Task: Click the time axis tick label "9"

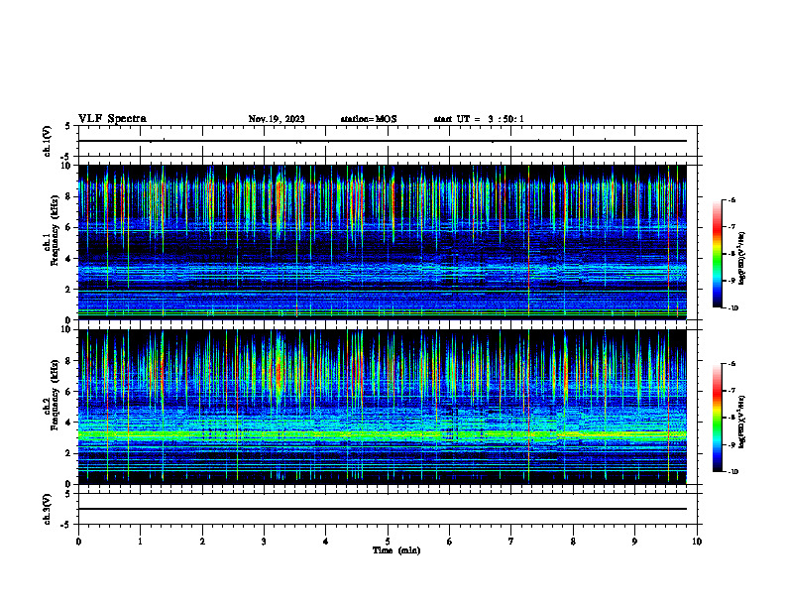Action: [x=634, y=542]
